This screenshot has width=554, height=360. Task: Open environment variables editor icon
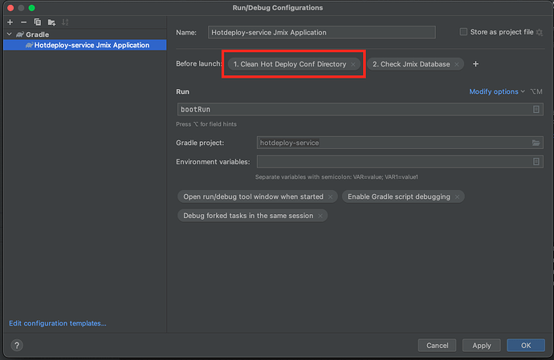[x=536, y=162]
